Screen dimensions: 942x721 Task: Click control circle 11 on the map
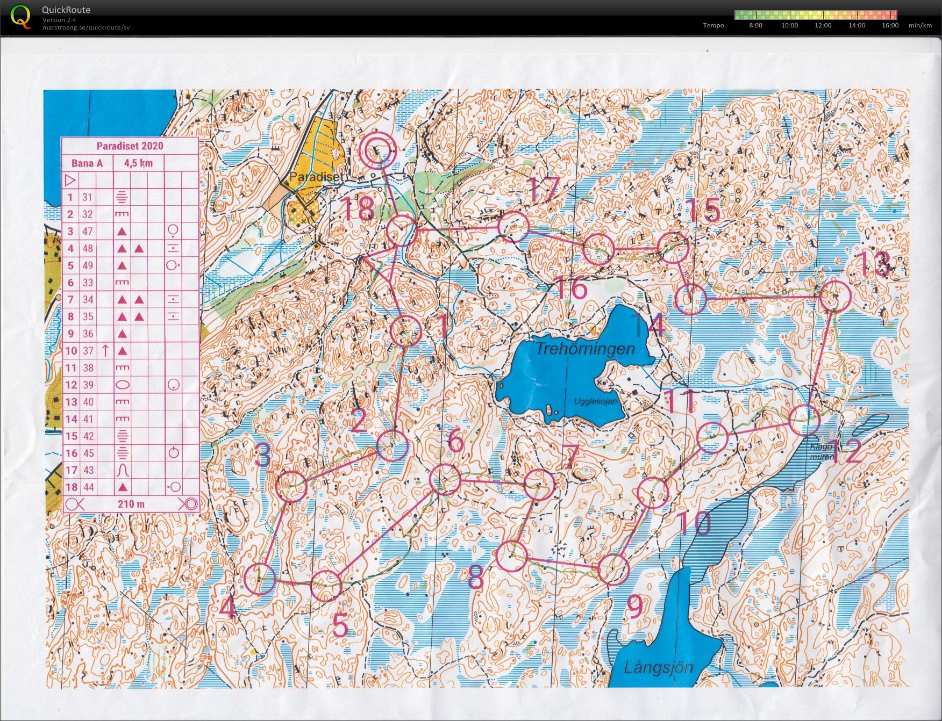[712, 437]
